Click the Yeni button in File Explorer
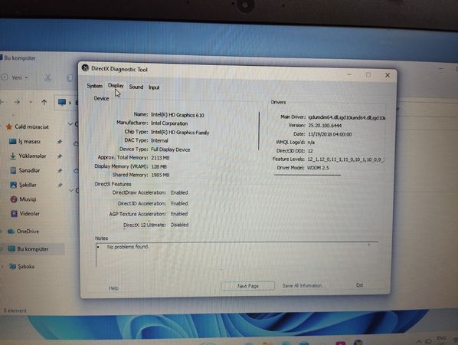The width and height of the screenshot is (458, 345). (x=15, y=77)
